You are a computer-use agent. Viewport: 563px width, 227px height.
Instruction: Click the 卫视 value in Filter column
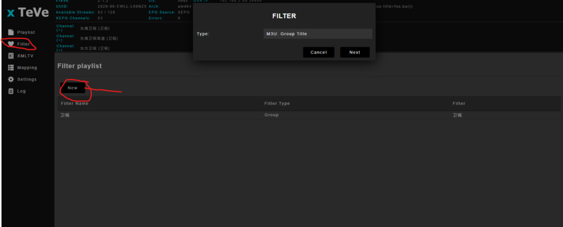pyautogui.click(x=457, y=115)
